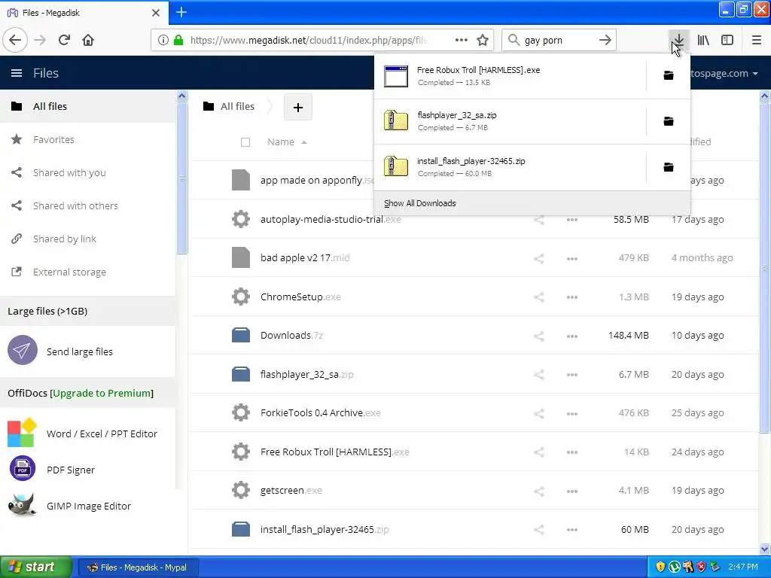
Task: Click file list scrollbar down arrow
Action: point(765,549)
